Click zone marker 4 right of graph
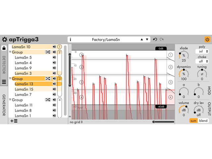Viewport: 212px width, 159px height. (x=171, y=97)
